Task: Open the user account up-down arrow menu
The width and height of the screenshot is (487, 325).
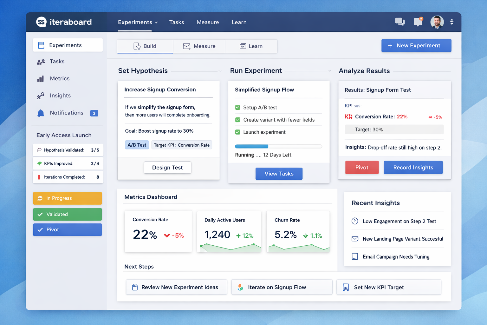Action: (451, 22)
